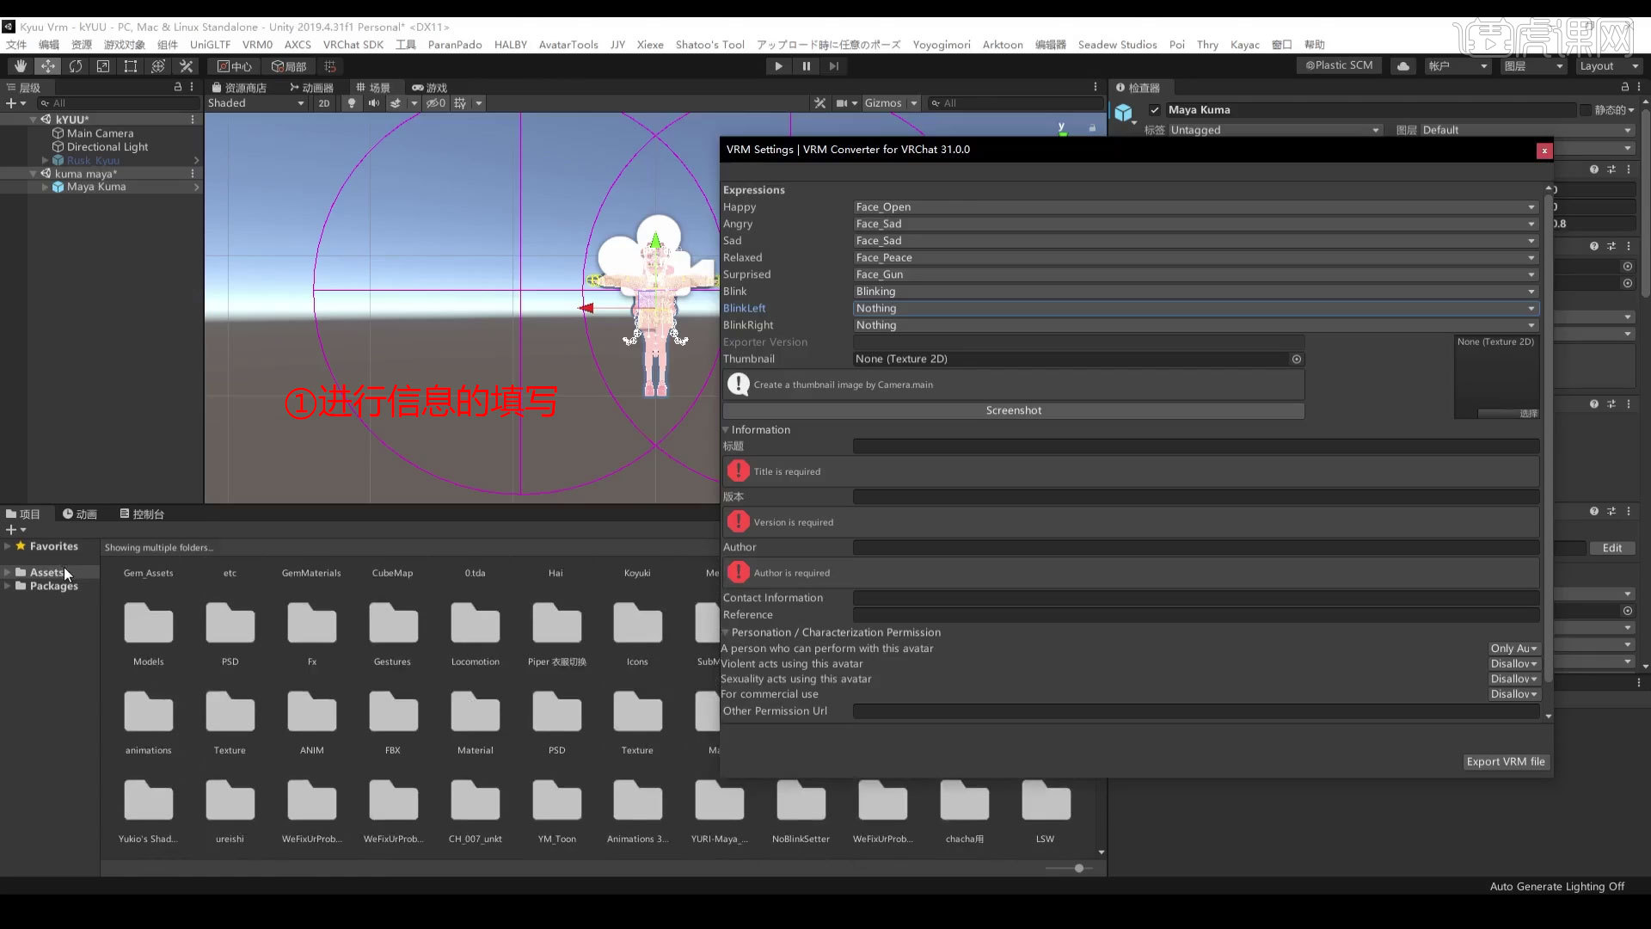Open the Shaded draw mode dropdown
This screenshot has width=1651, height=929.
[255, 102]
